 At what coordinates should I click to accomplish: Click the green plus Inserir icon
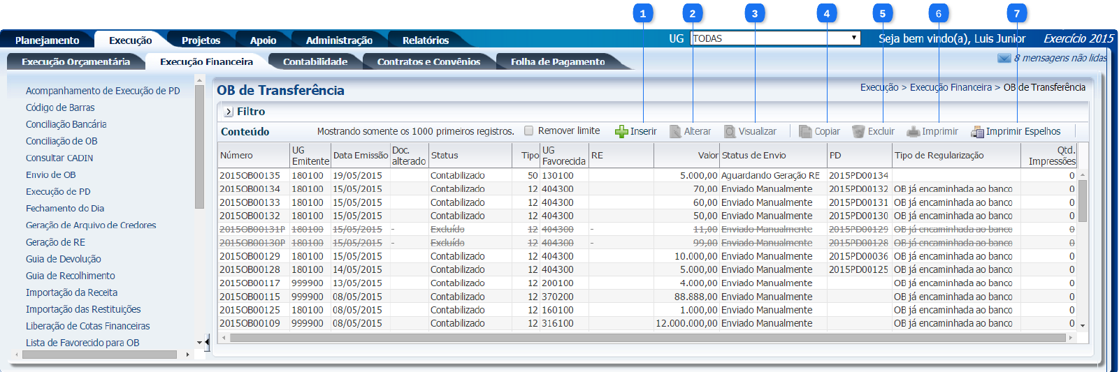pyautogui.click(x=621, y=131)
